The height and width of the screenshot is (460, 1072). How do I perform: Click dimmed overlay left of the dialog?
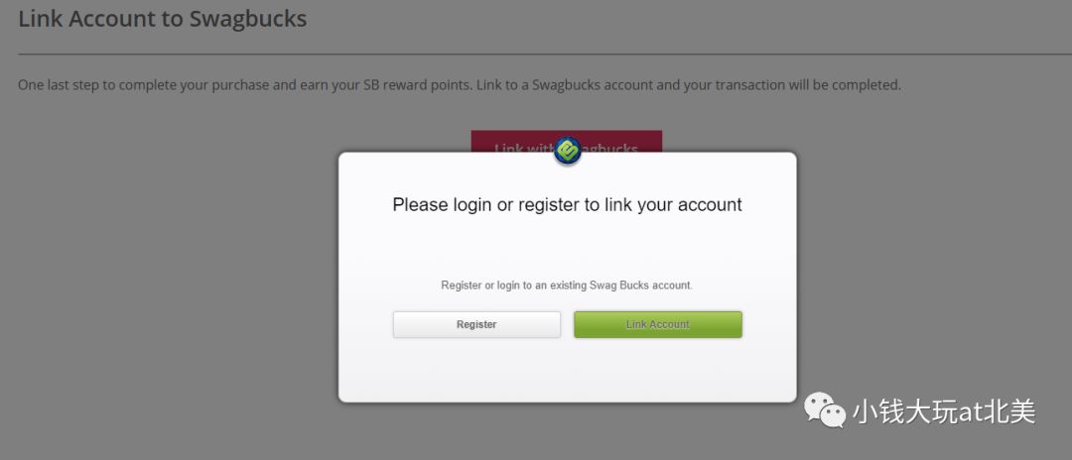coord(171,273)
